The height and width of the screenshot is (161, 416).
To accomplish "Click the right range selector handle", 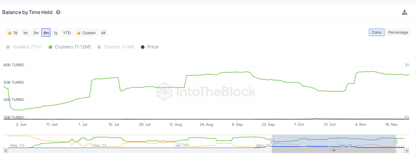I will pos(396,141).
